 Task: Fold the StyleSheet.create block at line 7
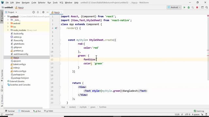60,40
